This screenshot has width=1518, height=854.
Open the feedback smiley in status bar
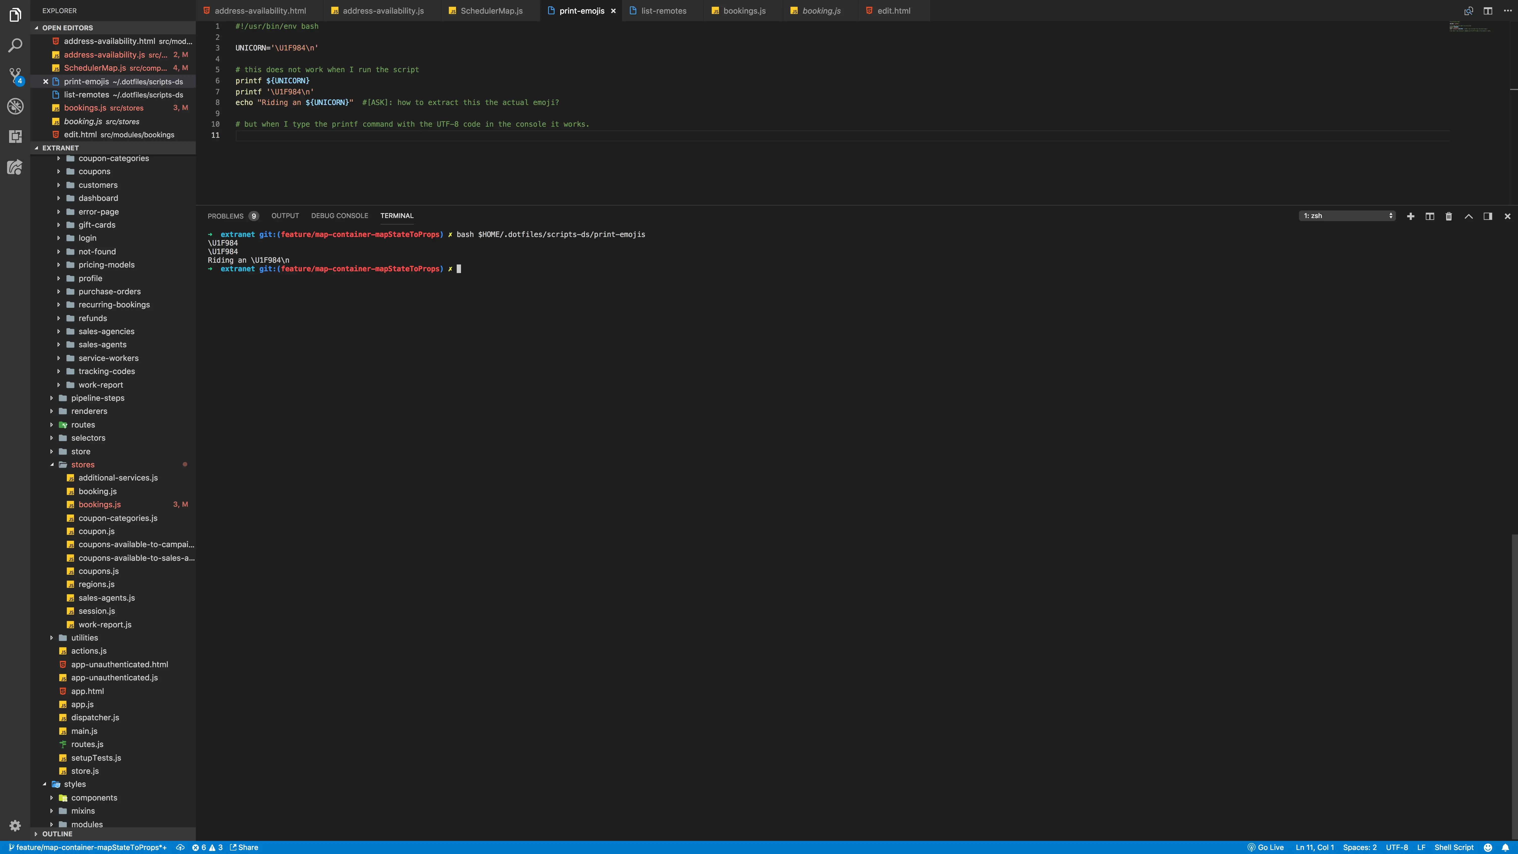point(1488,847)
